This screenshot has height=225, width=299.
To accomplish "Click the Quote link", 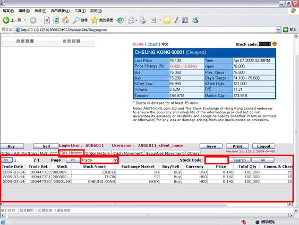I will 138,44.
